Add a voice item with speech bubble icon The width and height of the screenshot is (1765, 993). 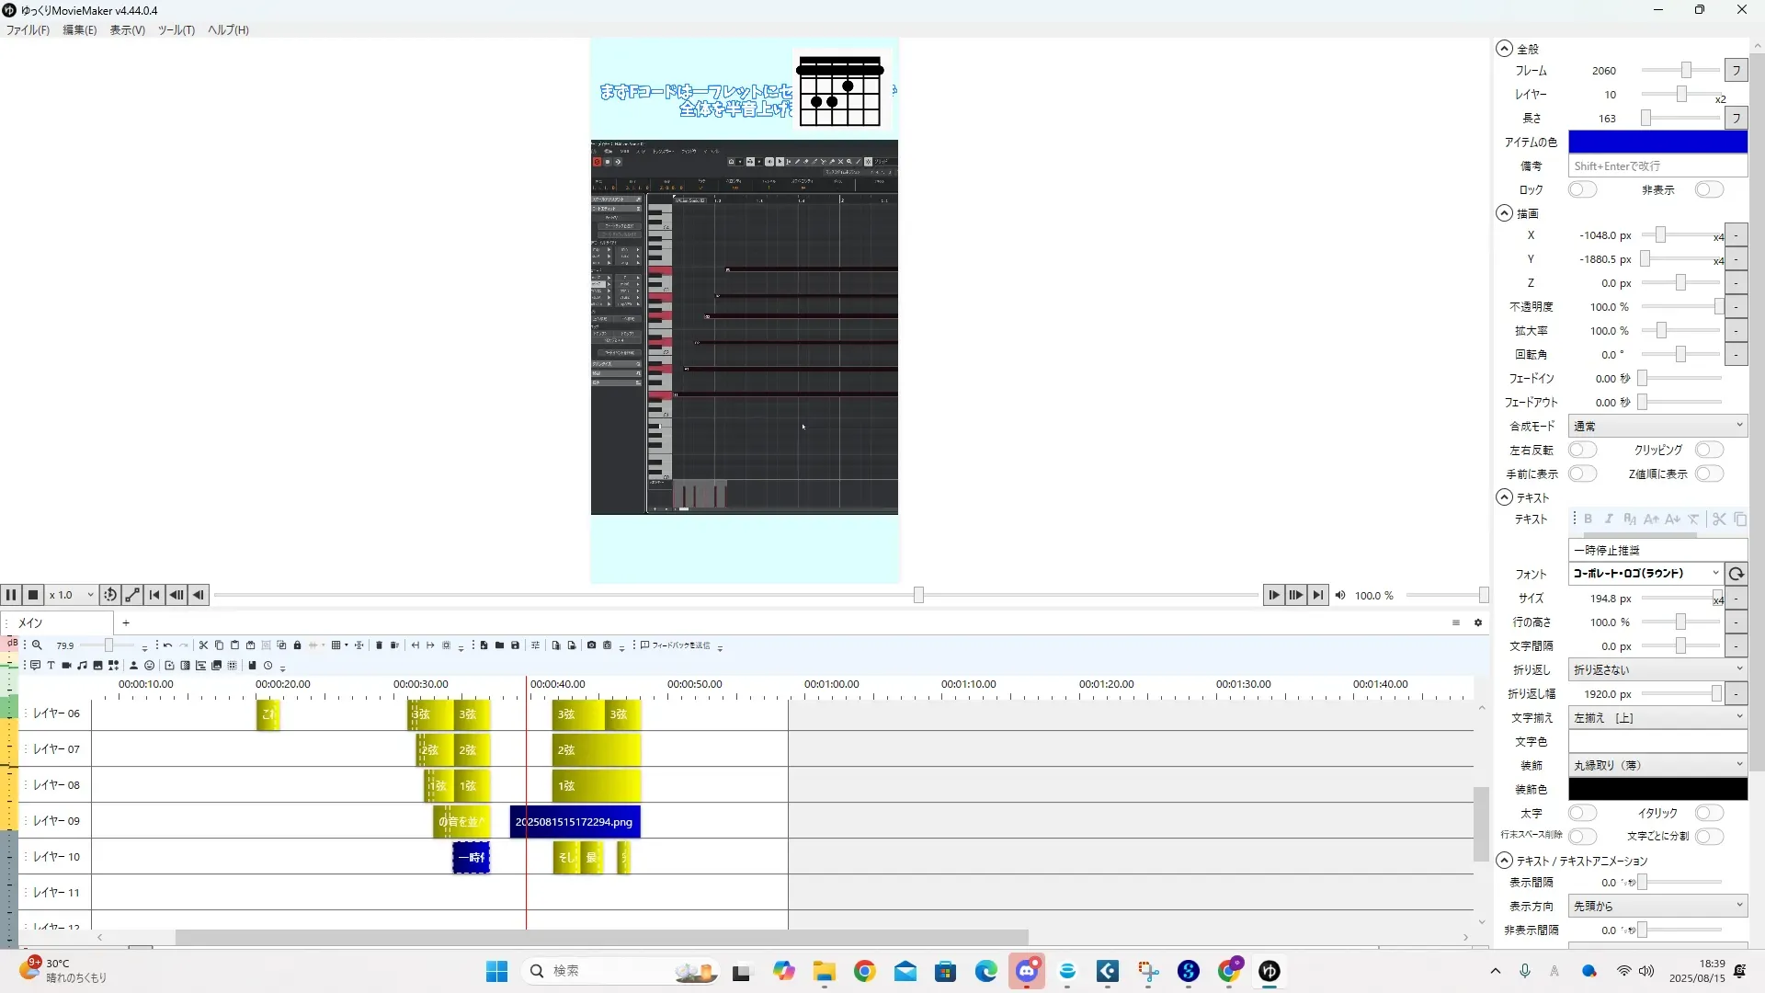(x=35, y=666)
